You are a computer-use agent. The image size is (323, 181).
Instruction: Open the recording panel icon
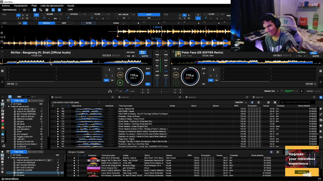point(59,10)
